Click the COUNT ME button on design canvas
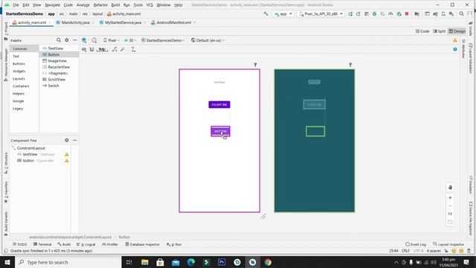The height and width of the screenshot is (268, 476). (219, 104)
